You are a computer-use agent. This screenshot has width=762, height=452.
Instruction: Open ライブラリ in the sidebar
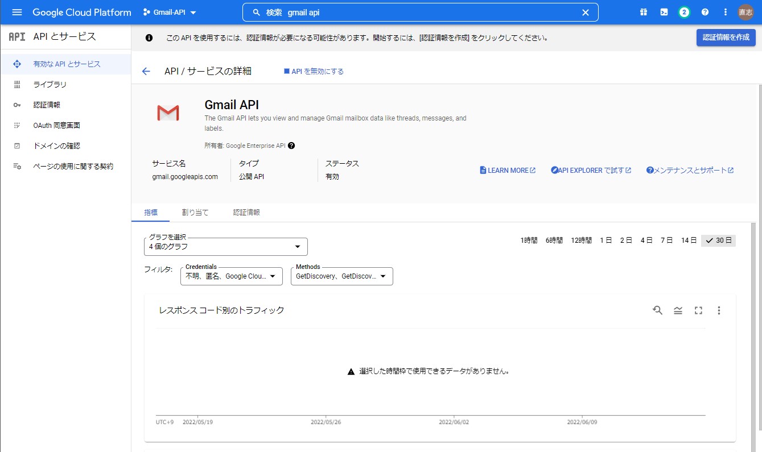[x=65, y=85]
